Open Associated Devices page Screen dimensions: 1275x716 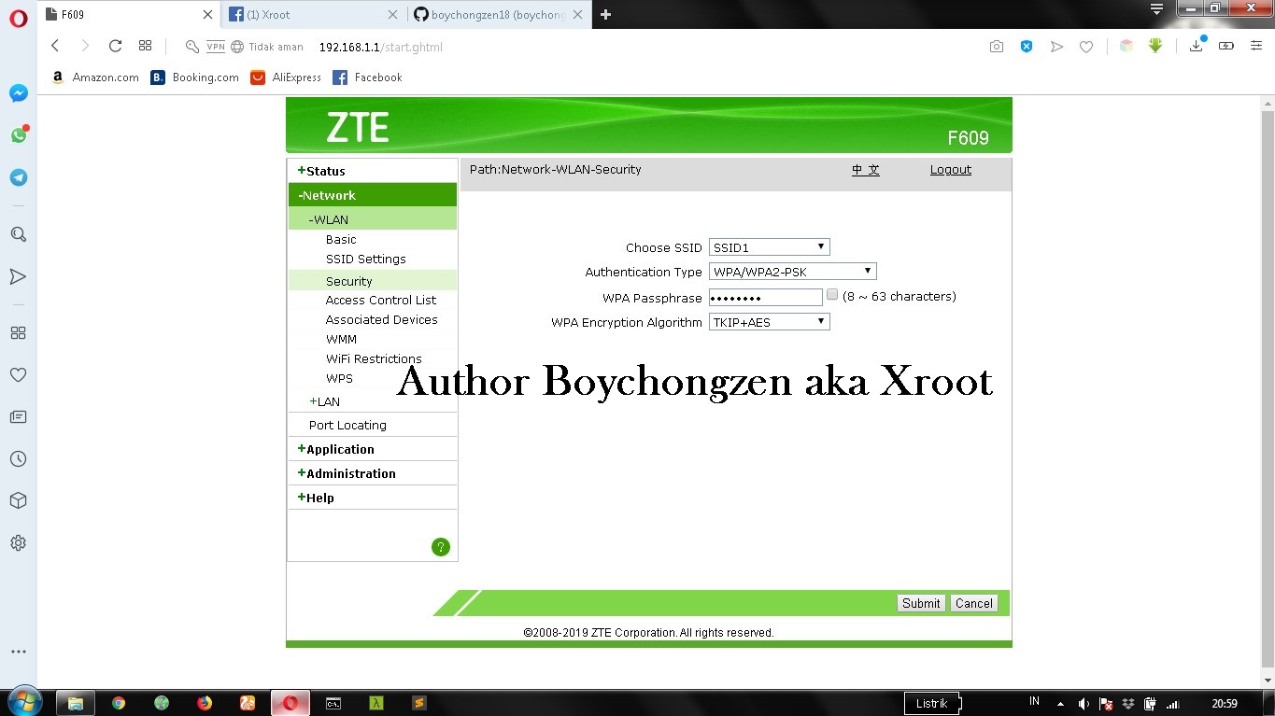381,319
